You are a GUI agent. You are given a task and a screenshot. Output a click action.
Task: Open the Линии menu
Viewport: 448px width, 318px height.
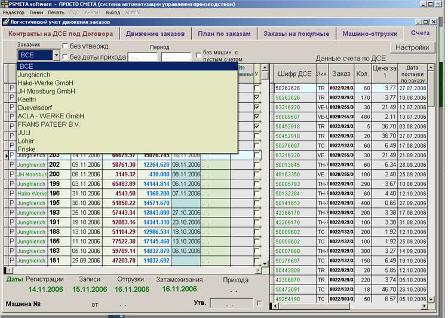pos(36,12)
